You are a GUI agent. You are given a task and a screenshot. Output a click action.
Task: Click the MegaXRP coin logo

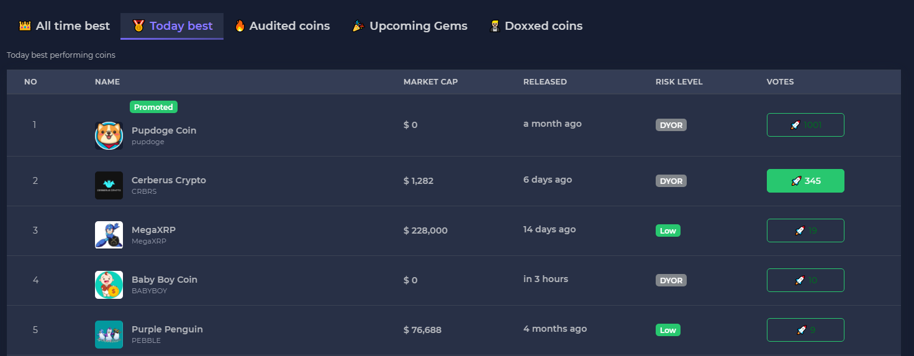point(109,235)
